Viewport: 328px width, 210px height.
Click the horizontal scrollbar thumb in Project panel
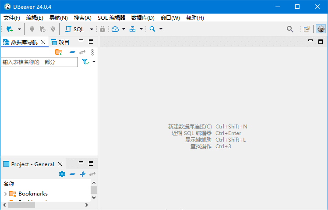coord(21,205)
